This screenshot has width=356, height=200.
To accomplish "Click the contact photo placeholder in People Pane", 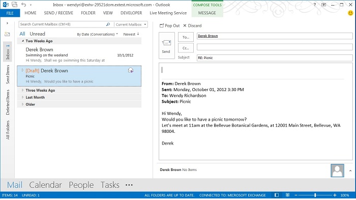I will 337,170.
